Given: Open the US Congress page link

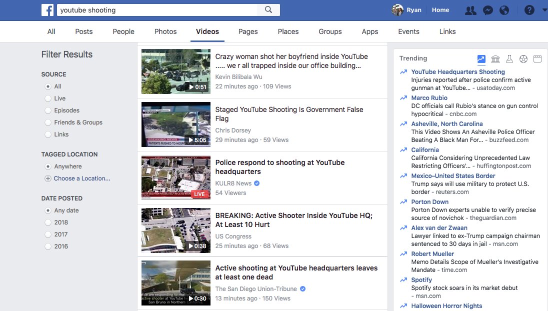Looking at the screenshot, I should pos(233,236).
